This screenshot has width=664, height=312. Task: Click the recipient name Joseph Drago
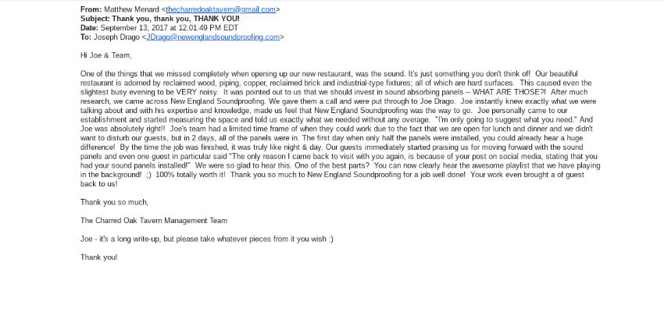click(116, 37)
